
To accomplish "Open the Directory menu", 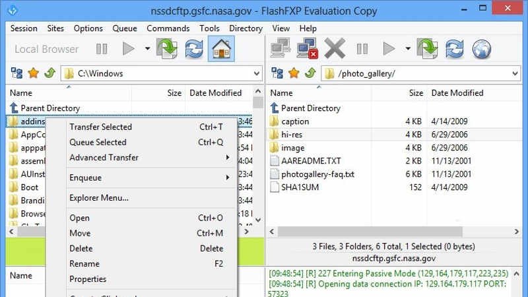I will (x=246, y=28).
